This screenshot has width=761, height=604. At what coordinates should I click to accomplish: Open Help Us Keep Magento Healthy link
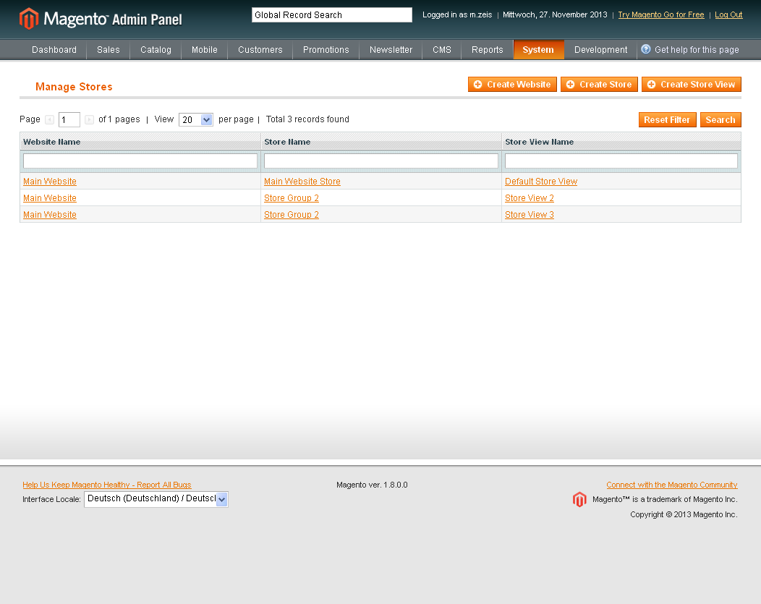pyautogui.click(x=107, y=485)
